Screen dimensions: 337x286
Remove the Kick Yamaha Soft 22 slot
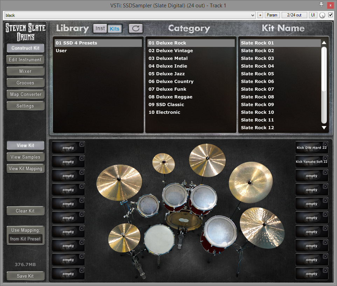pos(325,159)
